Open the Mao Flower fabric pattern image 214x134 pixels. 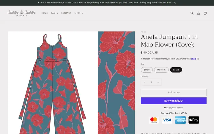(116, 83)
